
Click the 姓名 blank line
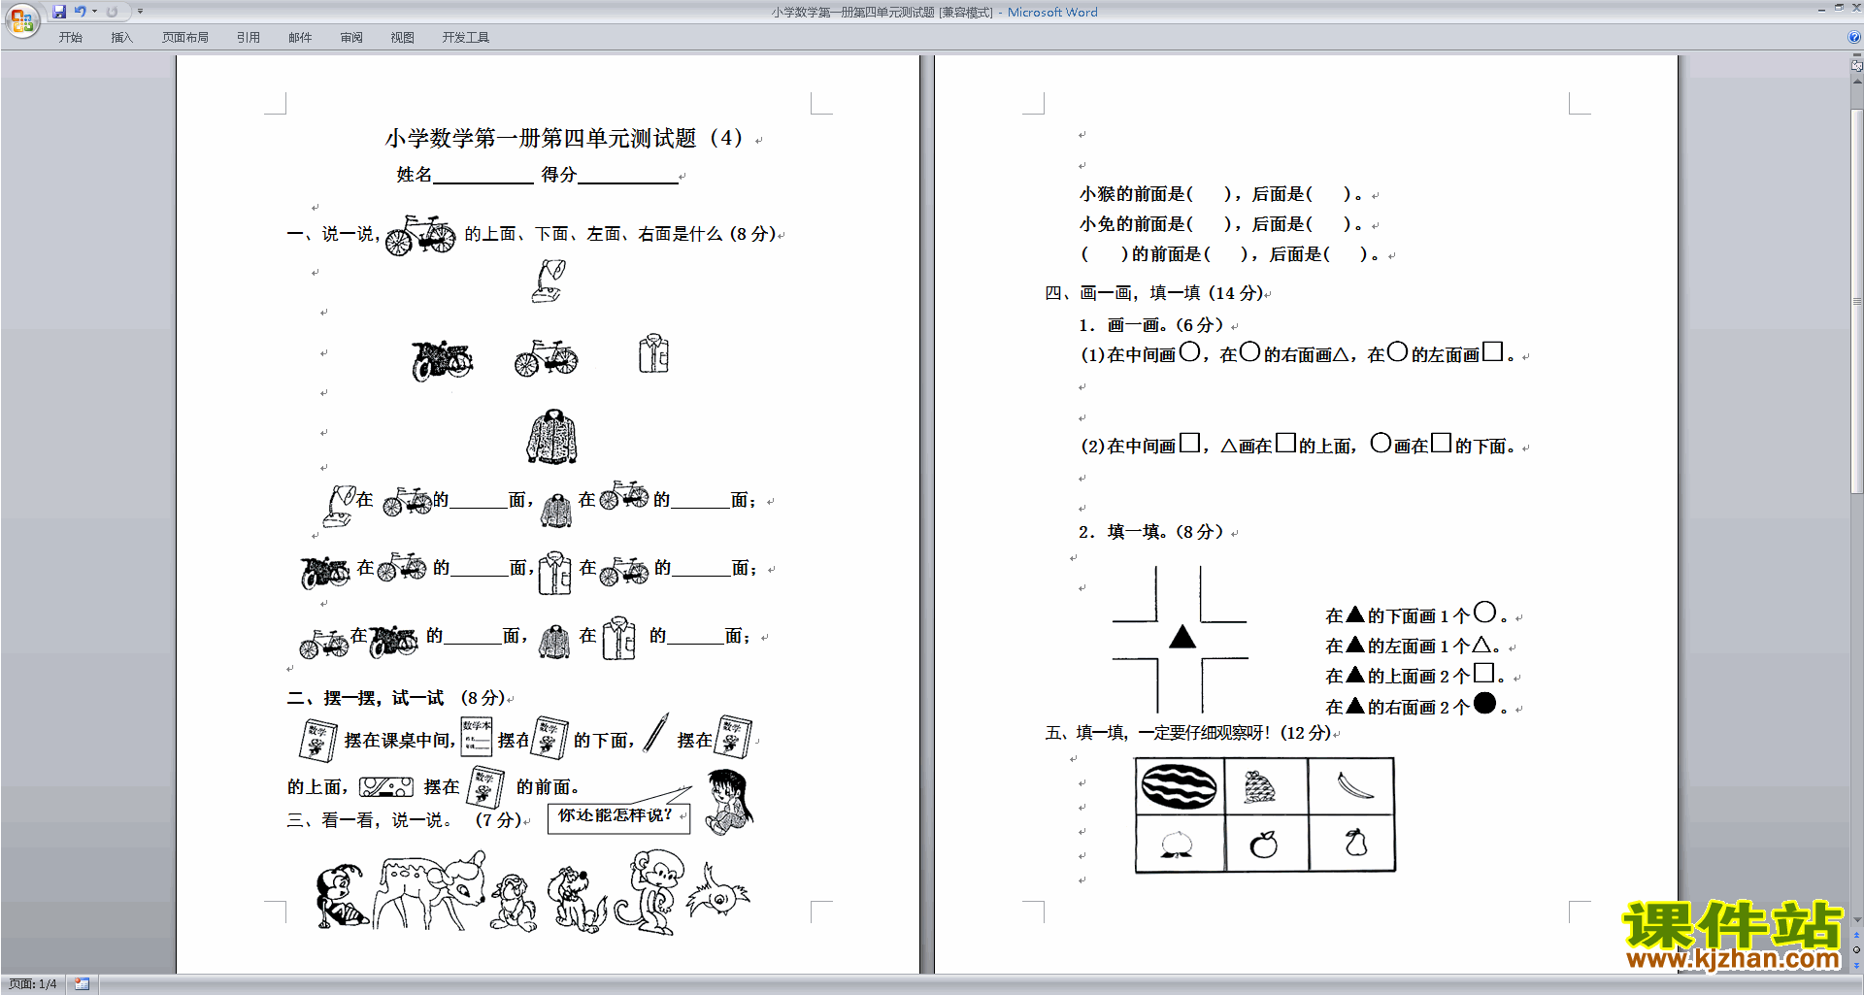tap(483, 176)
